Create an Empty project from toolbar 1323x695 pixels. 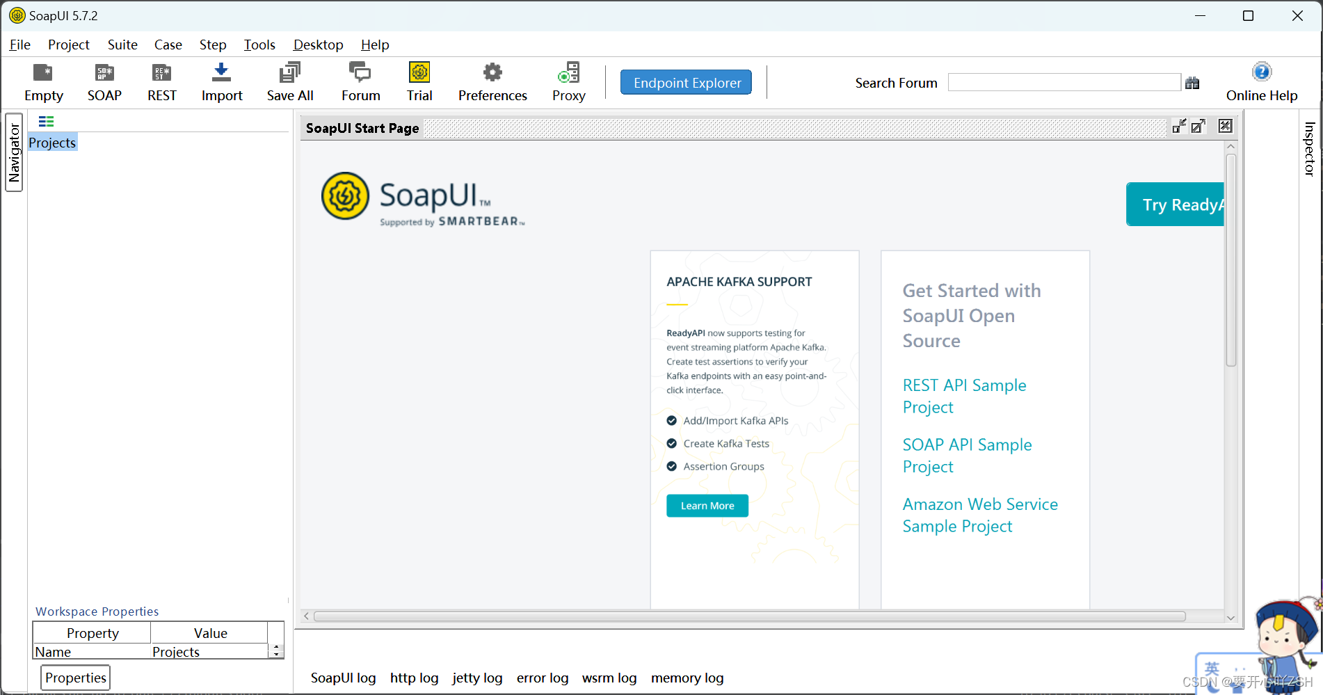point(43,82)
